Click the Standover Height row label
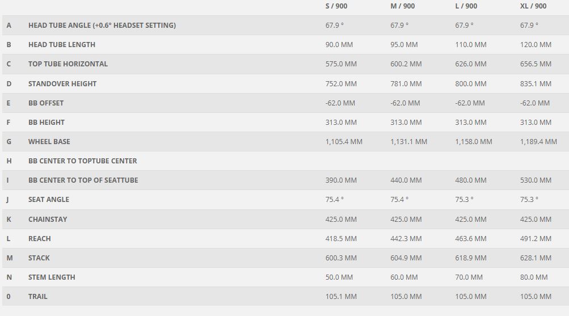Image resolution: width=569 pixels, height=316 pixels. point(62,84)
